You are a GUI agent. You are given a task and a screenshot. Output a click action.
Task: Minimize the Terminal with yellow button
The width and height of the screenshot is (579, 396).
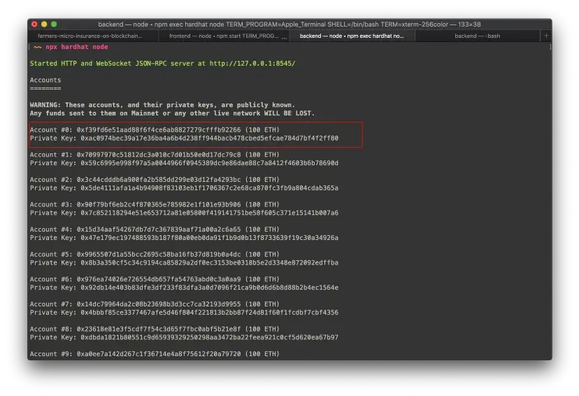tap(44, 24)
